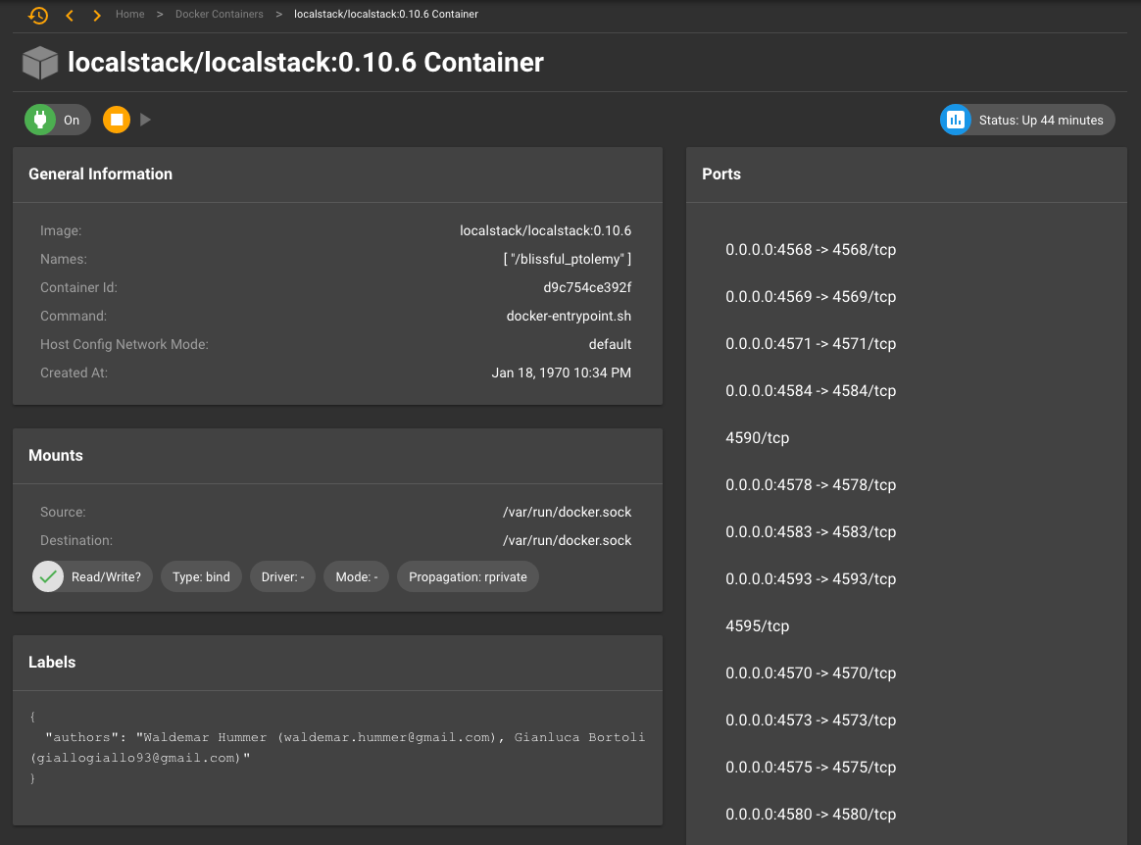Select port mapping 4573 -> 4573/tcp
The height and width of the screenshot is (845, 1141).
[811, 721]
